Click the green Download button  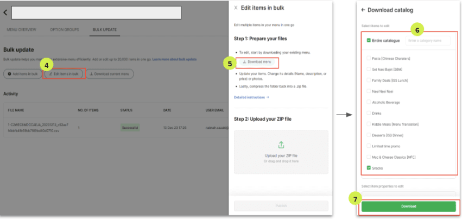point(409,207)
